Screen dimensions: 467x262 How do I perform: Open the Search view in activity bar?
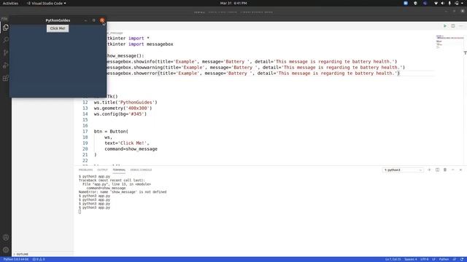6,40
